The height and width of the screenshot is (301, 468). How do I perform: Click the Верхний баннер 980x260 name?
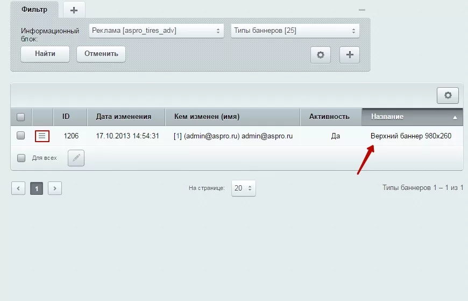[x=411, y=136]
